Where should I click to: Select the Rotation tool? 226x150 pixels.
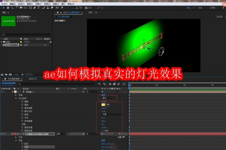(17, 8)
